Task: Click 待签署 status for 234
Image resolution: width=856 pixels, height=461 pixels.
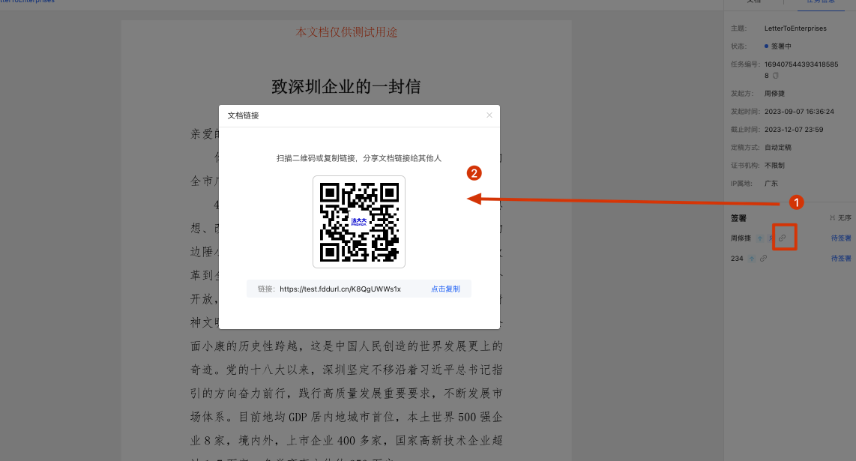Action: pyautogui.click(x=841, y=259)
